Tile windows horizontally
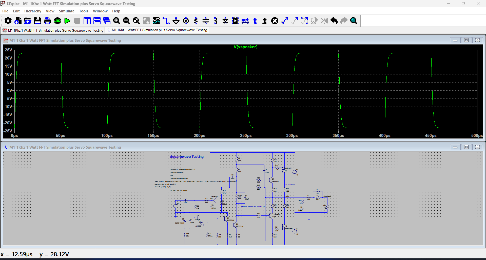The image size is (486, 260). 97,21
